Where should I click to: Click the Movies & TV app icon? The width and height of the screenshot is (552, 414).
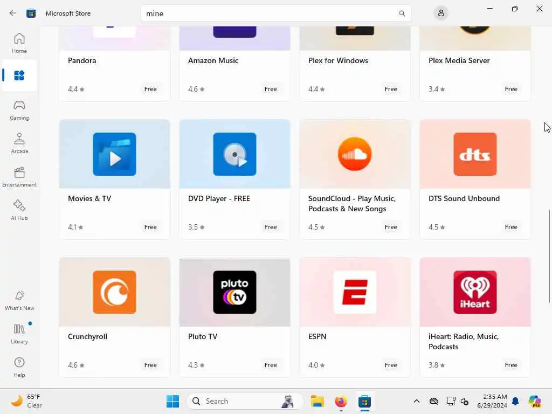click(114, 154)
